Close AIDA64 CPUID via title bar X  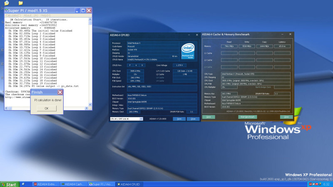tap(197, 35)
